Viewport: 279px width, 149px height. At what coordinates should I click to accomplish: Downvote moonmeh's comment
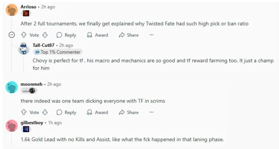point(45,112)
